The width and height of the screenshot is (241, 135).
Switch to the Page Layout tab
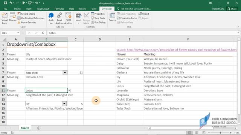click(x=43, y=9)
